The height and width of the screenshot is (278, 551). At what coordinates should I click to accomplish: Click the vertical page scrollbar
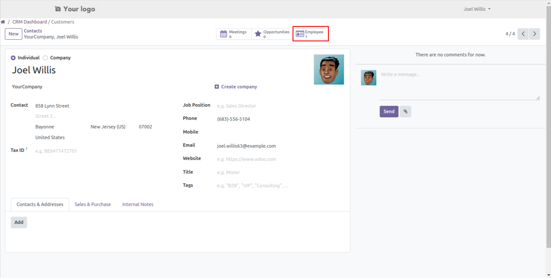[548, 128]
